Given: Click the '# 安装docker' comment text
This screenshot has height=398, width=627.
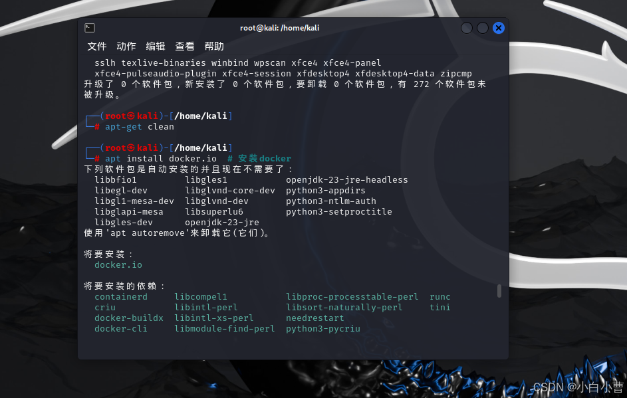Looking at the screenshot, I should 259,159.
